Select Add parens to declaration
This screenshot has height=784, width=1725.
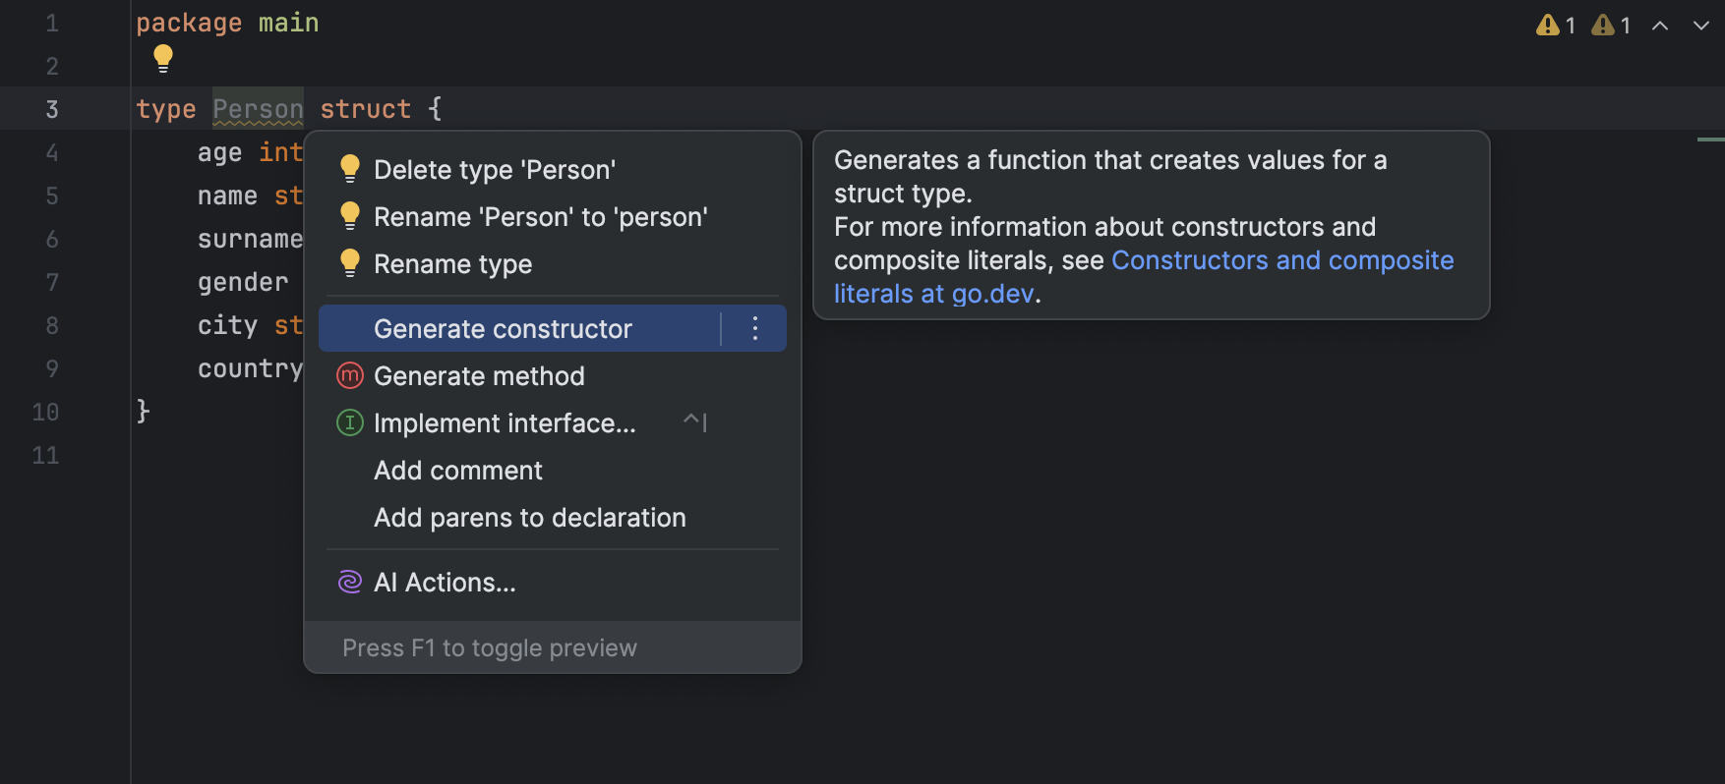tap(529, 518)
